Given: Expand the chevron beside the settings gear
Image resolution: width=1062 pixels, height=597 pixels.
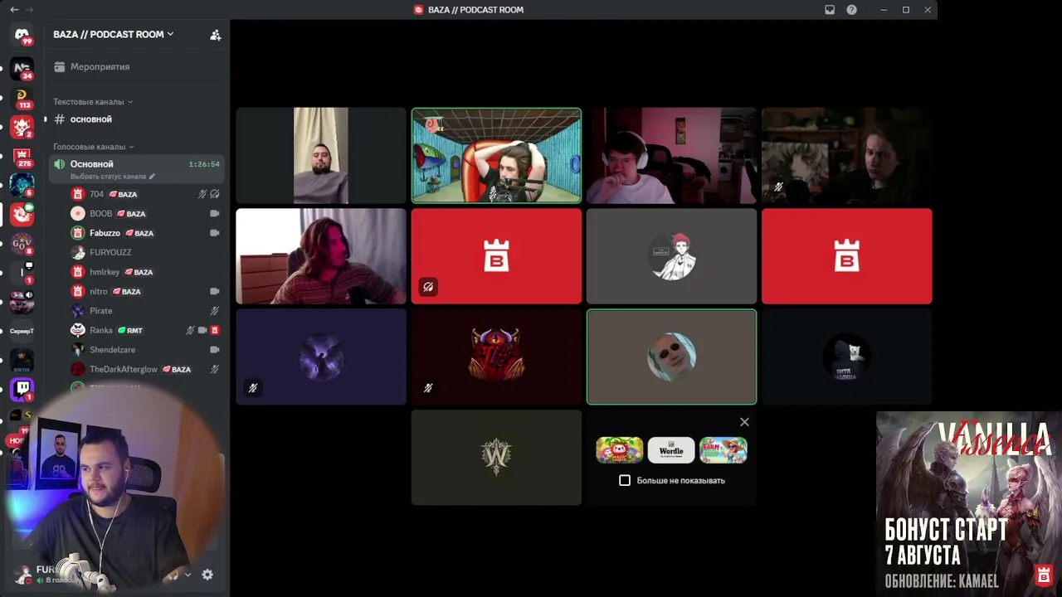Looking at the screenshot, I should pyautogui.click(x=188, y=575).
